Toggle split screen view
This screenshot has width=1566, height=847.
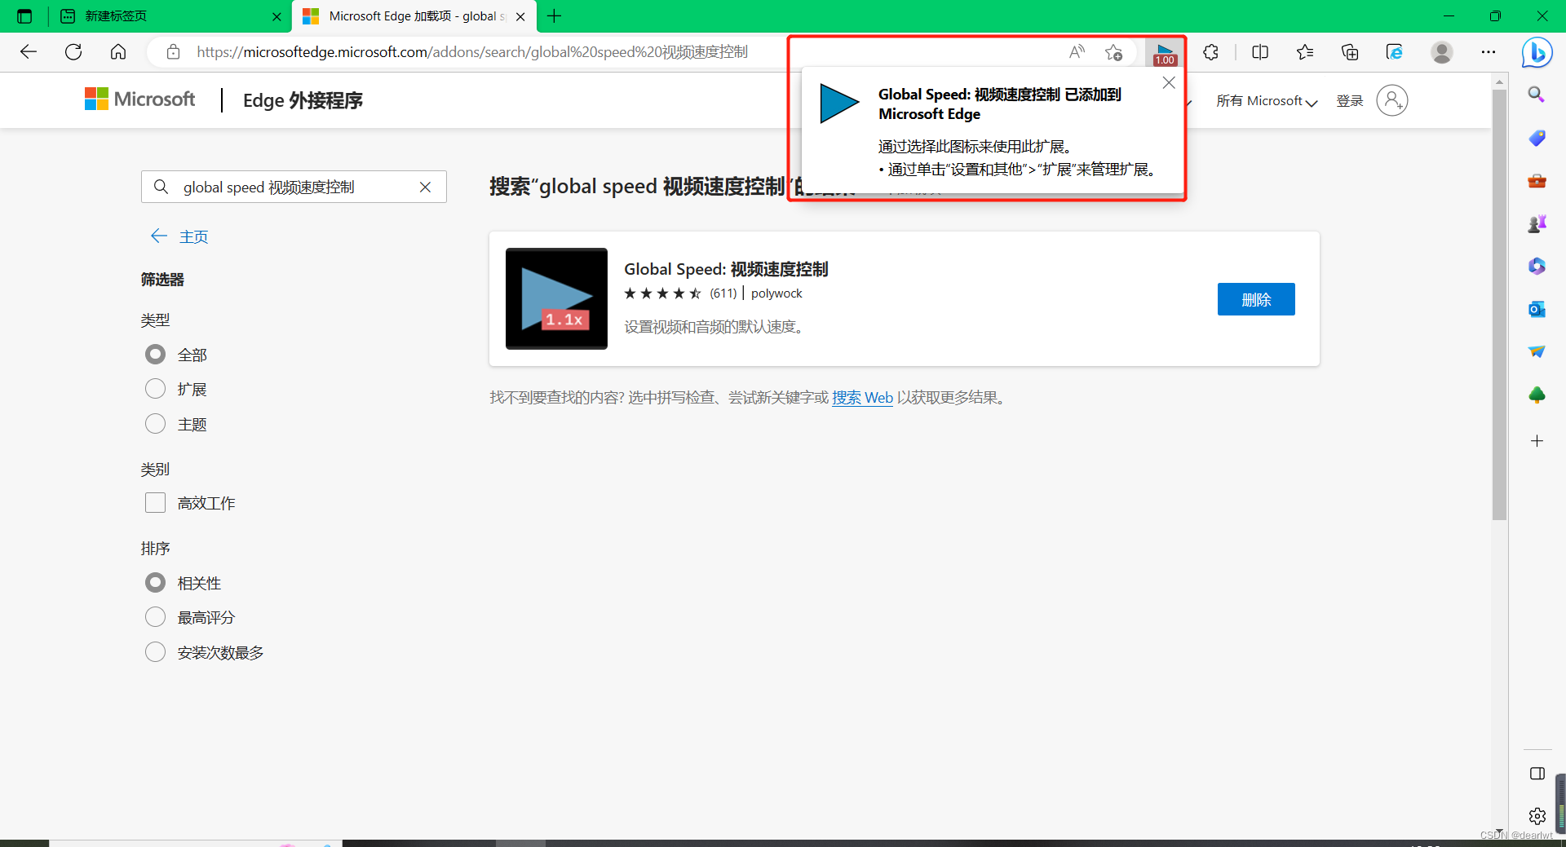(x=1260, y=52)
